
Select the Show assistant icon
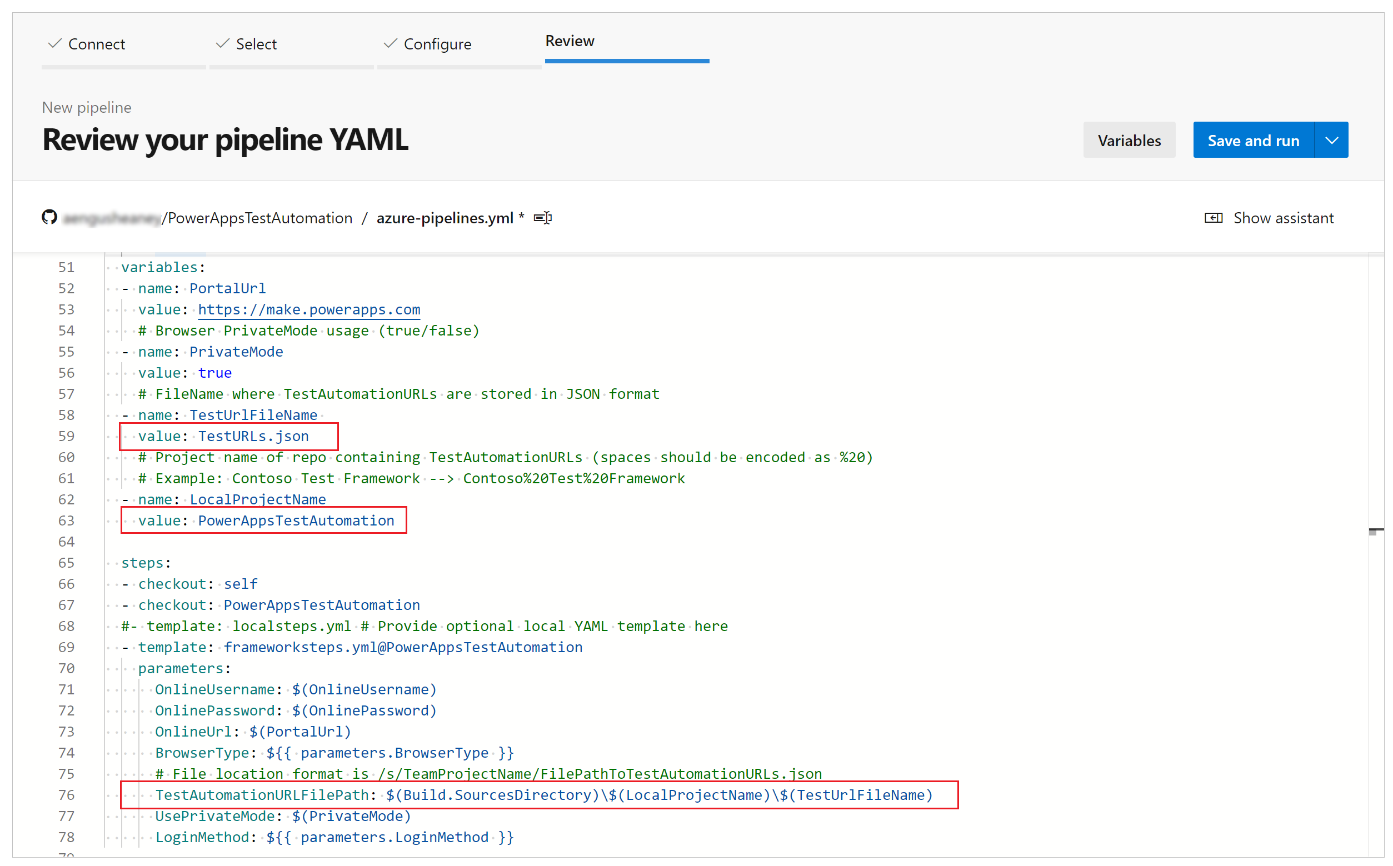1215,218
